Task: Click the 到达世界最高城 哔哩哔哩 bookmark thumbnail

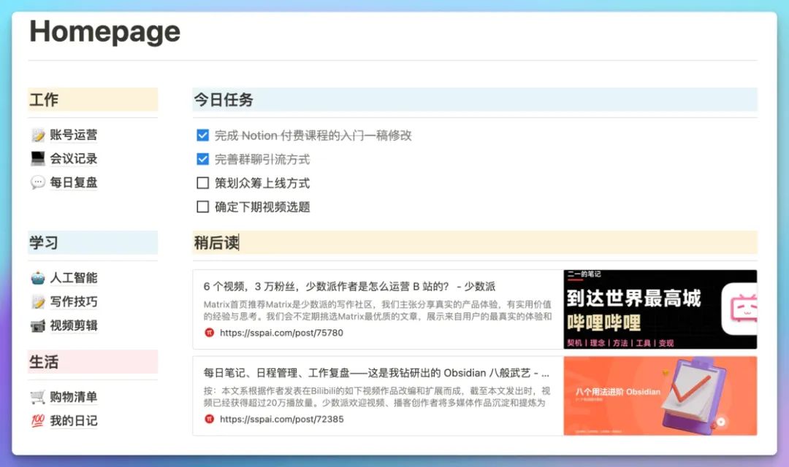Action: [660, 309]
